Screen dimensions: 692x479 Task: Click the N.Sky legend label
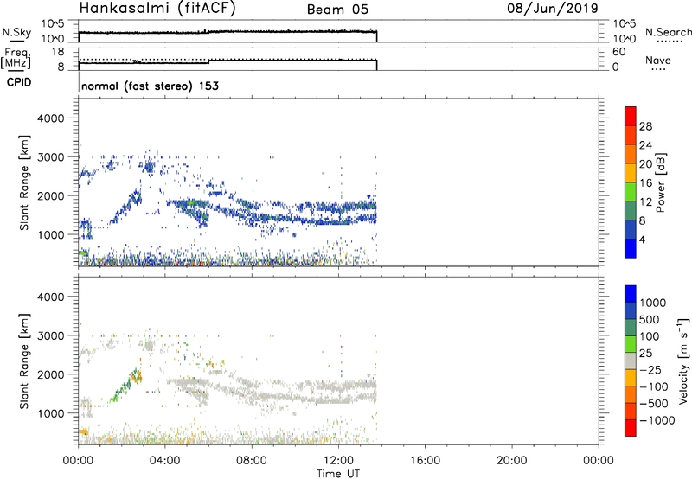[x=16, y=32]
